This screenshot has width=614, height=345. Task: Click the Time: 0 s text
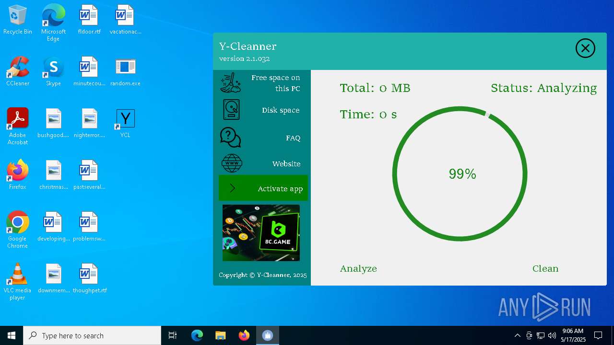tap(368, 115)
